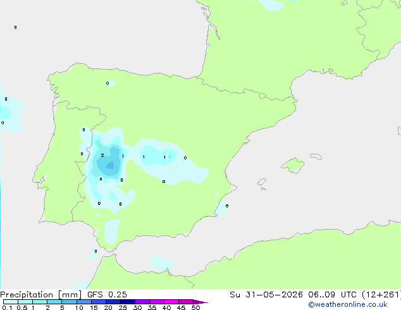The image size is (401, 310).
Task: Click the '25' legend scale label
Action: [x=123, y=307]
